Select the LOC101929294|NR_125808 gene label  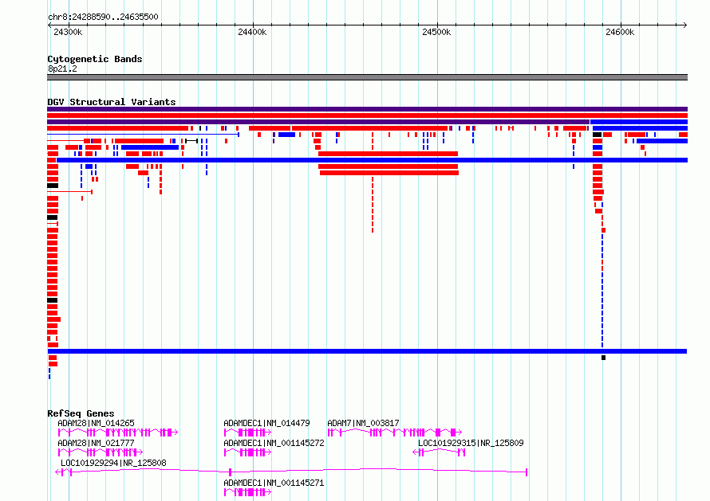coord(113,463)
